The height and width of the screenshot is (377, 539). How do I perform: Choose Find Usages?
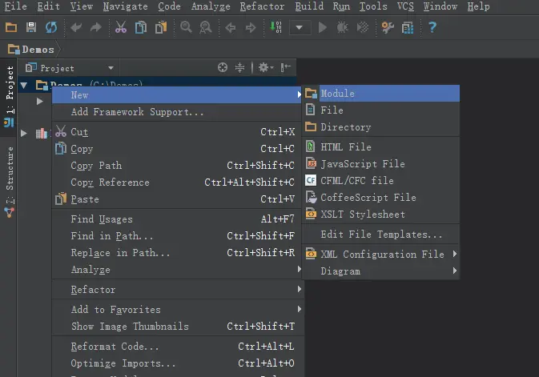click(x=177, y=219)
